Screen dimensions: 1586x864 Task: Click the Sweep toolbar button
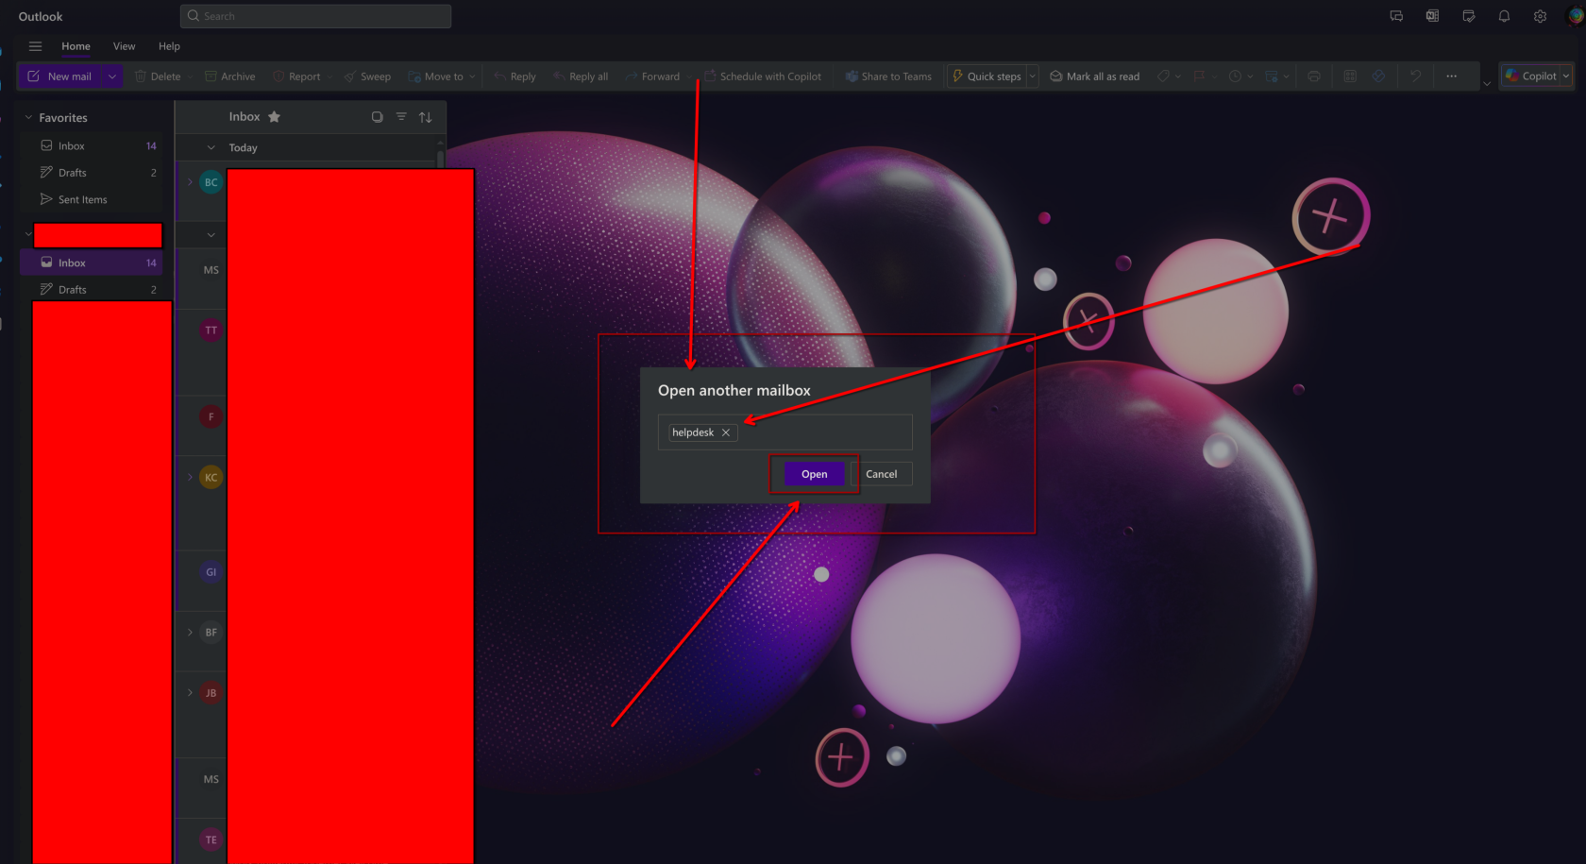pyautogui.click(x=367, y=76)
